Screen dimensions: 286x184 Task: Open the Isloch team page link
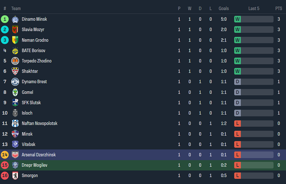(x=27, y=113)
